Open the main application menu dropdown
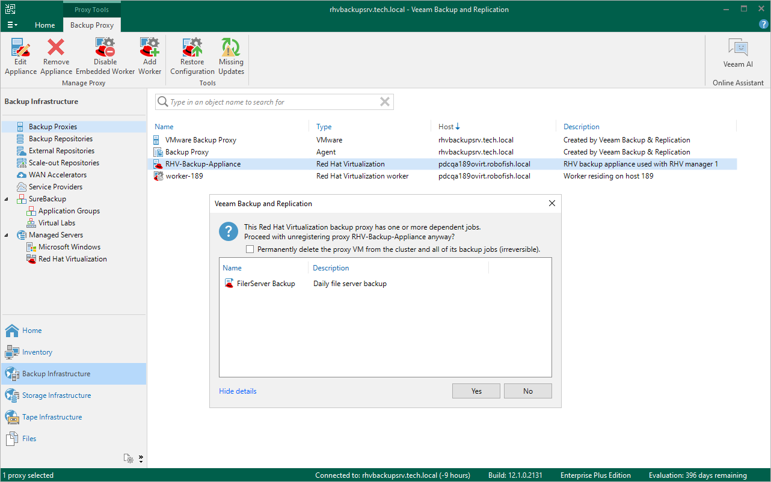The height and width of the screenshot is (482, 771). (x=12, y=25)
